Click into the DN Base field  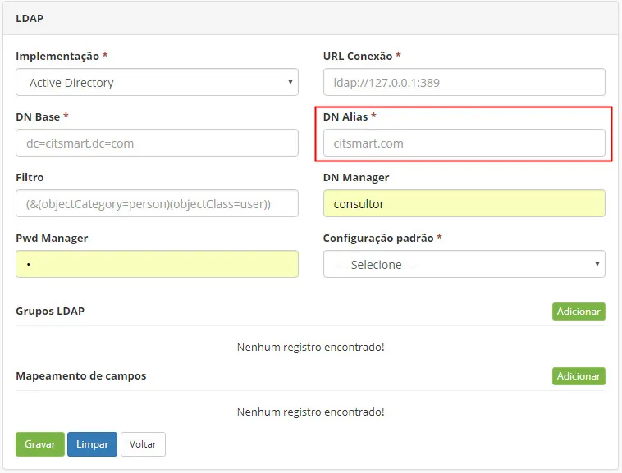coord(157,143)
